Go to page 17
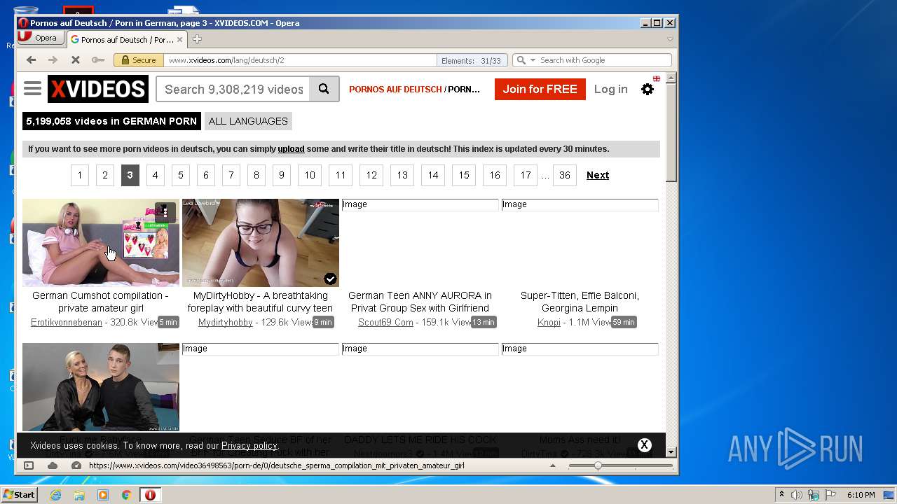Image resolution: width=897 pixels, height=504 pixels. [x=526, y=175]
